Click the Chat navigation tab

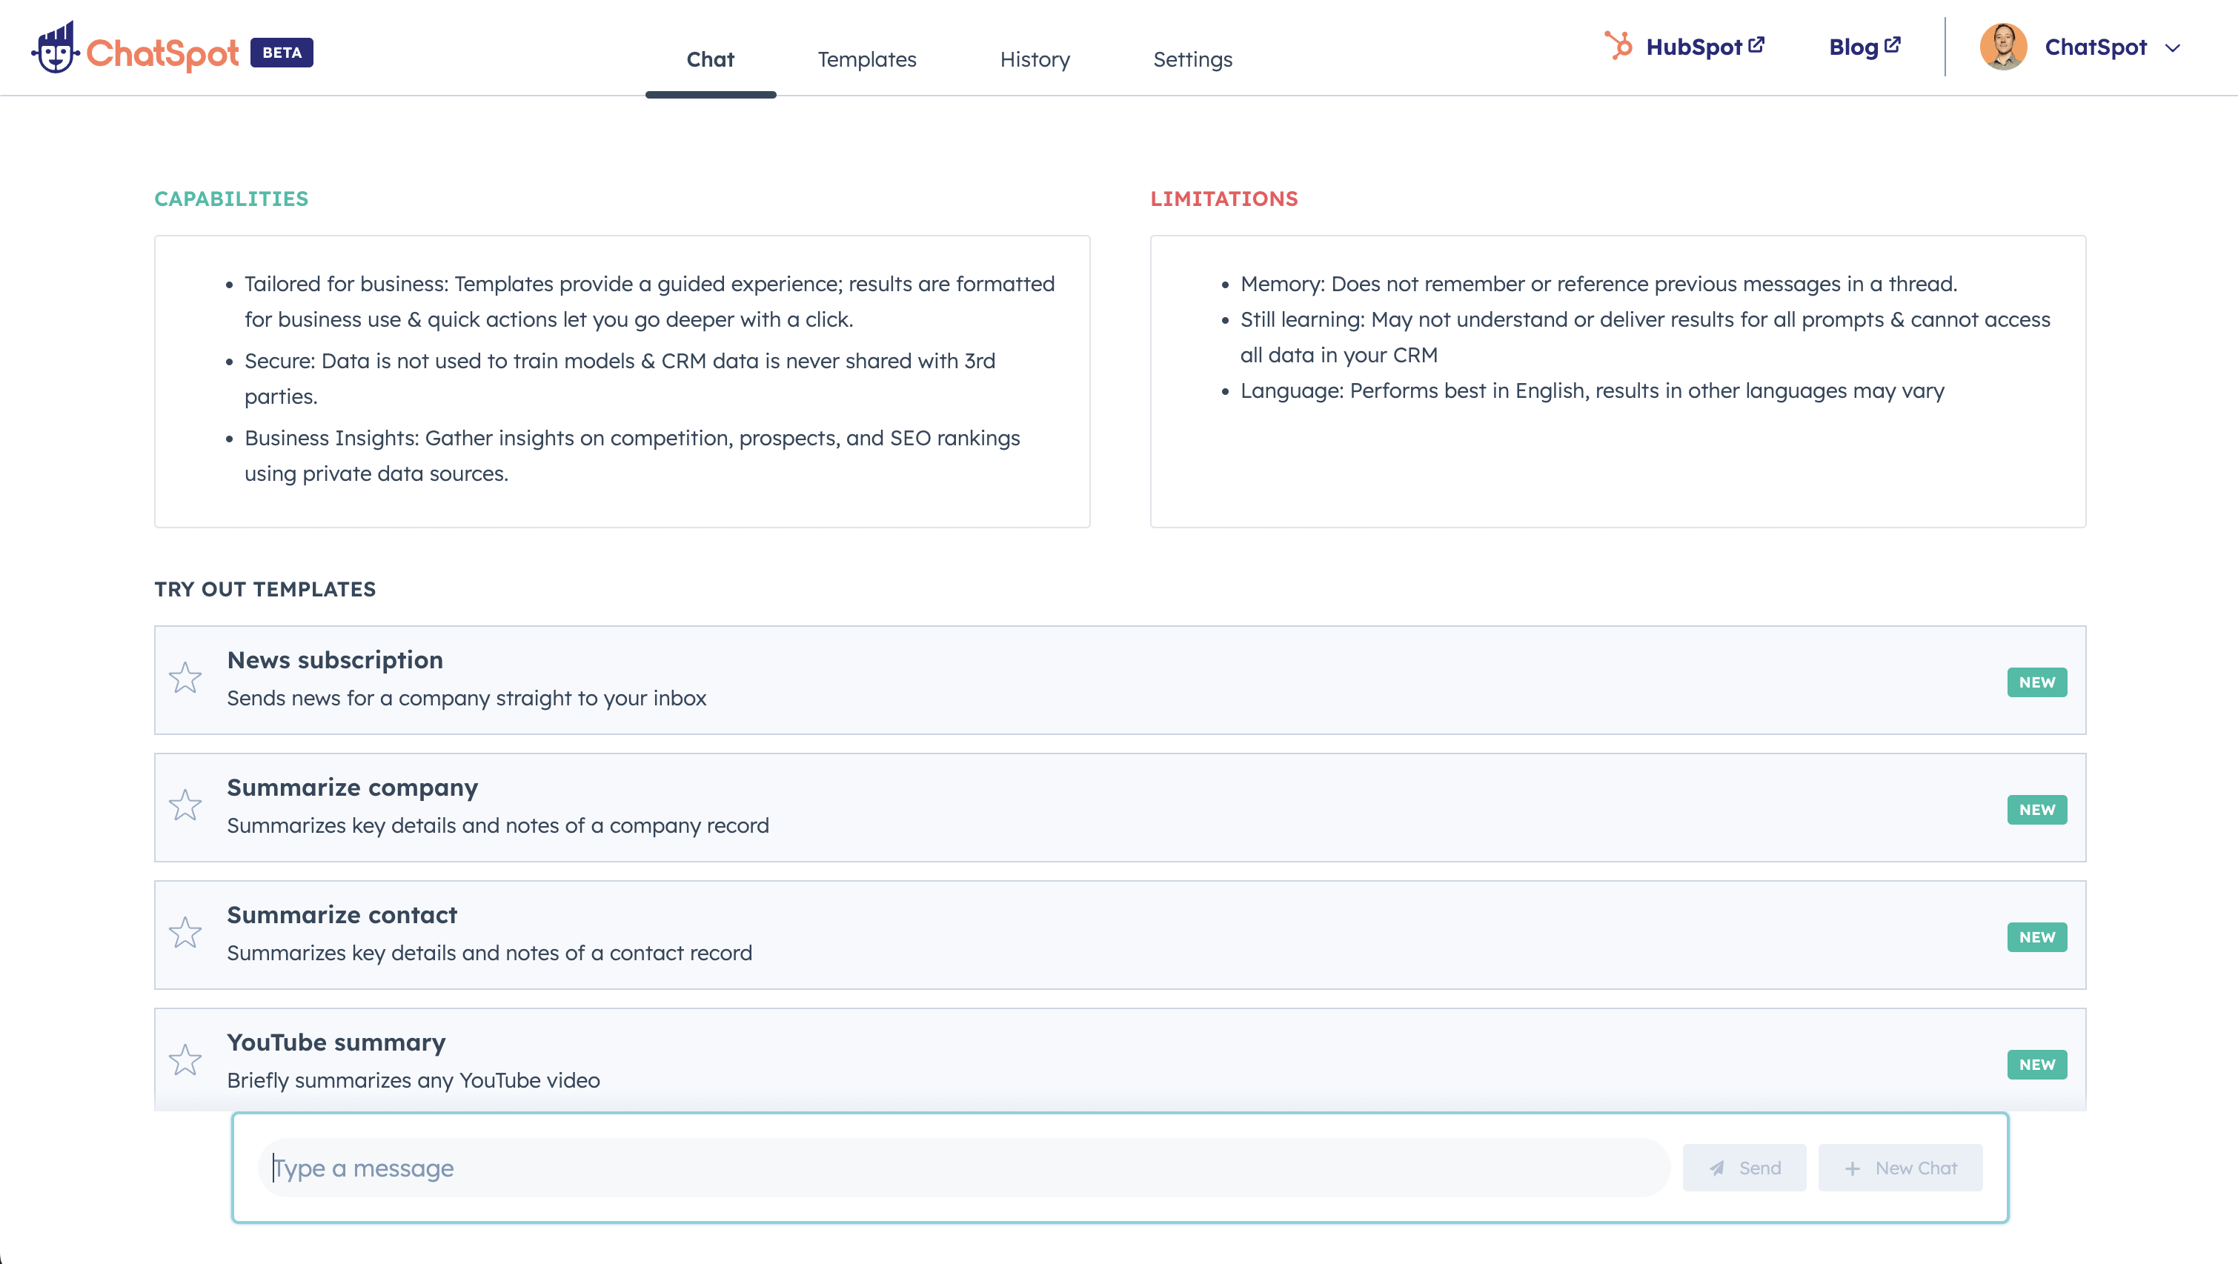click(x=710, y=59)
